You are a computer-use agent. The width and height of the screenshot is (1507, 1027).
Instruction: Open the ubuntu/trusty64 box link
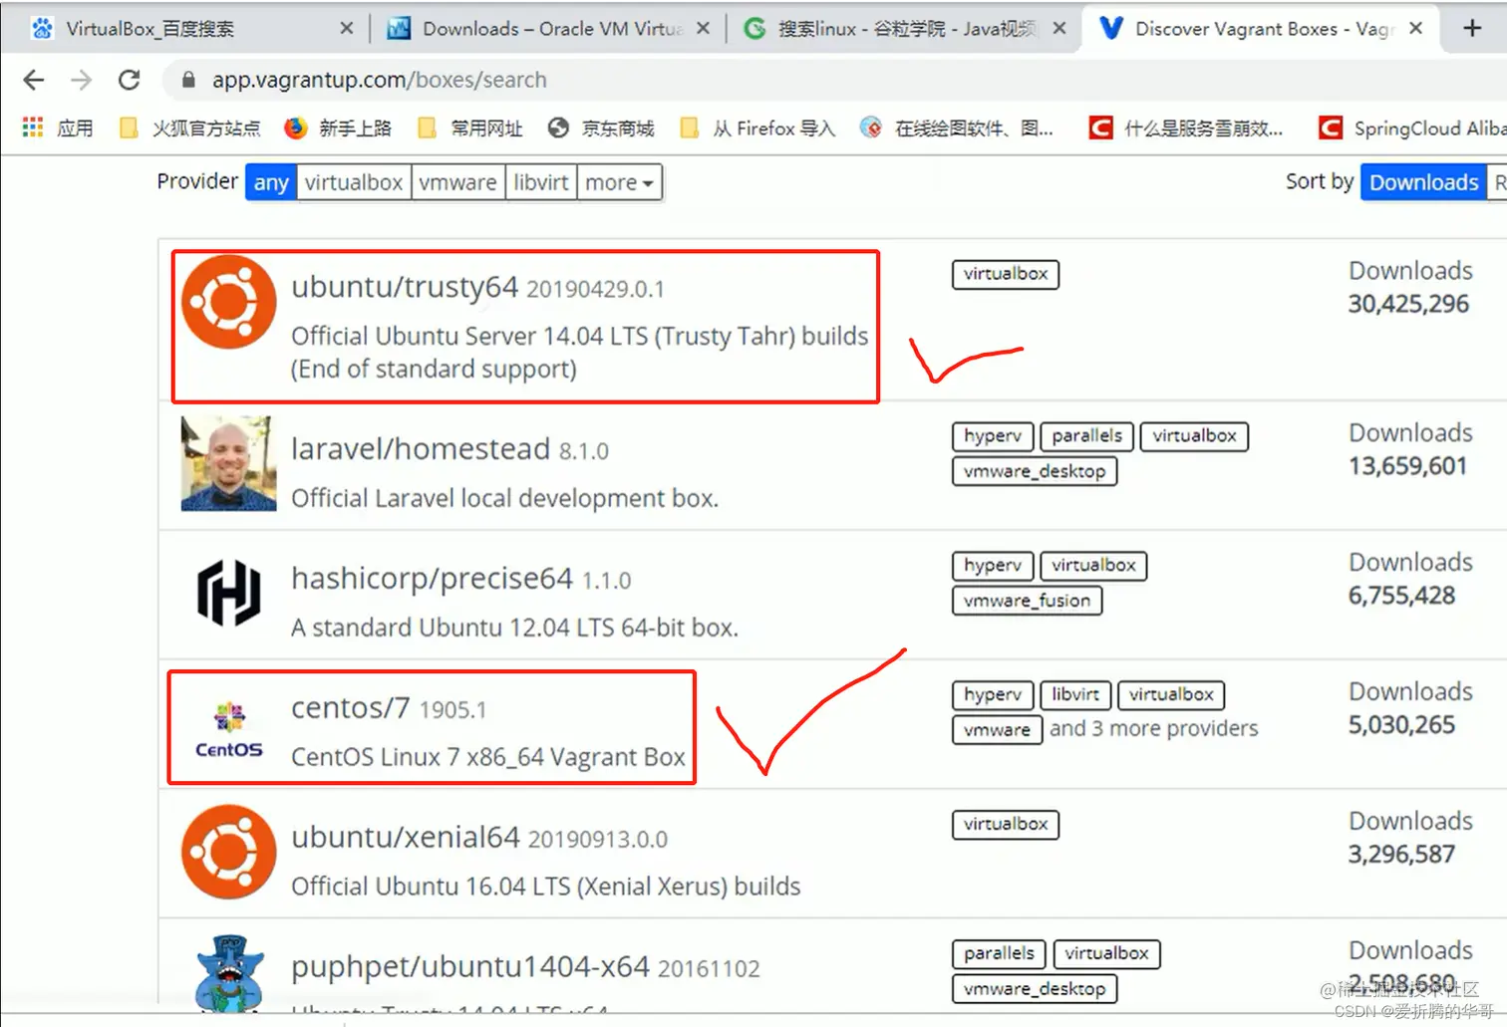pyautogui.click(x=405, y=287)
